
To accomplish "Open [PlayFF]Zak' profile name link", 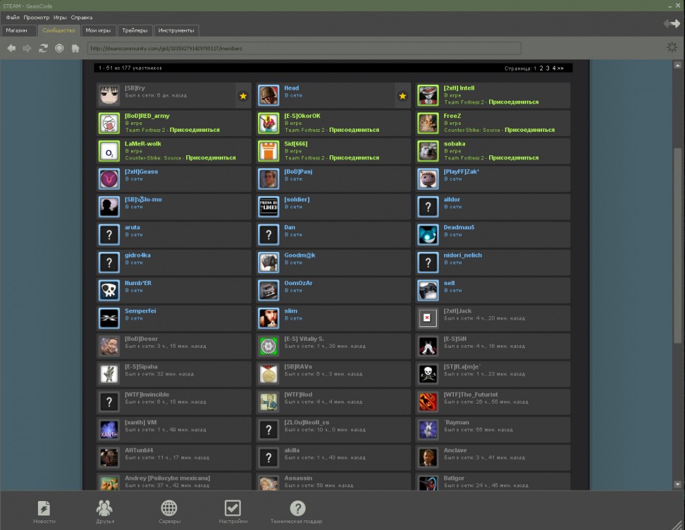I will point(461,172).
